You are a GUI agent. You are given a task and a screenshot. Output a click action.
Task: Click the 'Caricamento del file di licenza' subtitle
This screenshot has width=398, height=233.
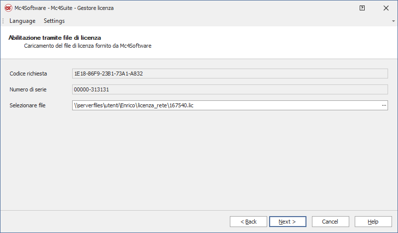coord(88,46)
